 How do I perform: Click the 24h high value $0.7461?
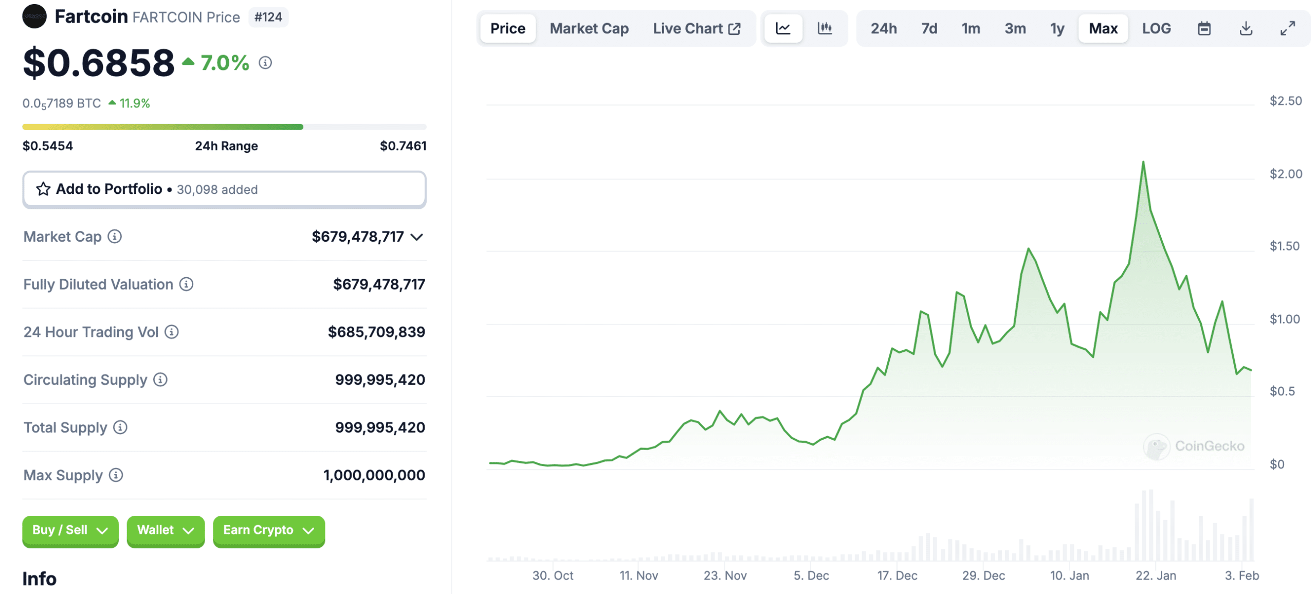(x=403, y=146)
